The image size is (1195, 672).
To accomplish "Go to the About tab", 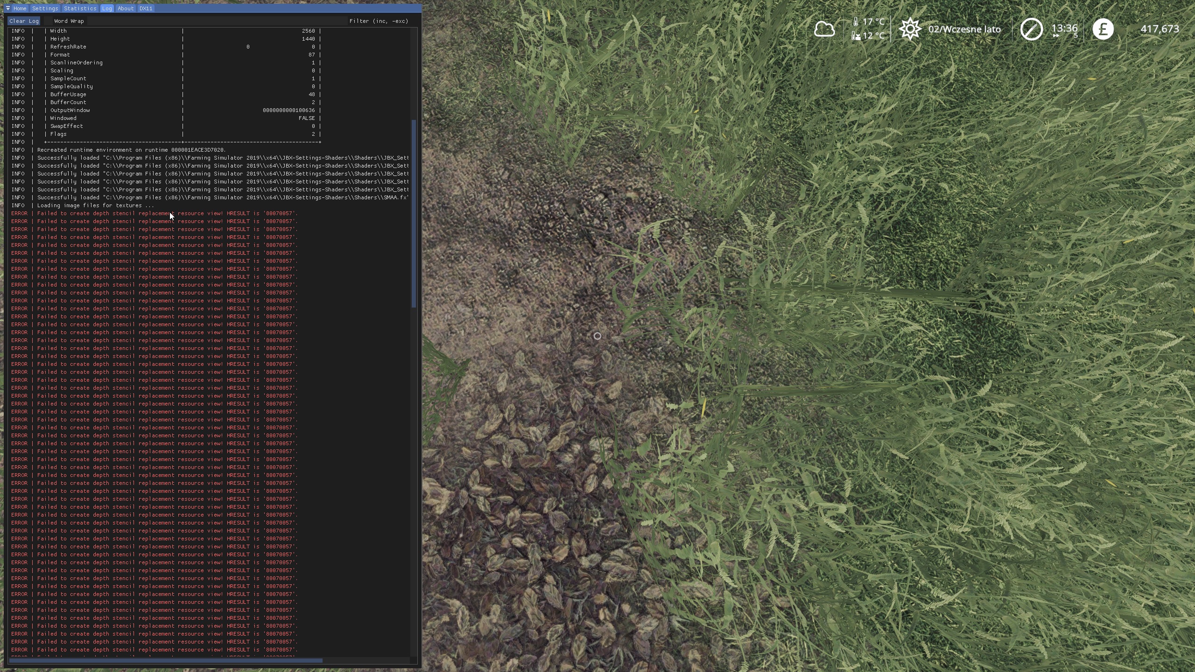I will click(x=126, y=8).
